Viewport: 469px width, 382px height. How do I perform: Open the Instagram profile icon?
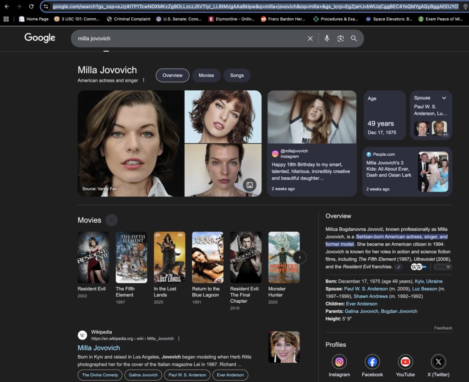click(x=339, y=362)
